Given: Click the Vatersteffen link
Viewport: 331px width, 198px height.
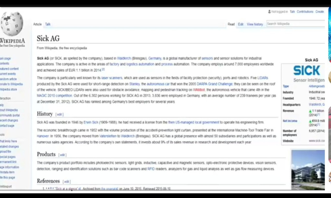Looking at the screenshot, I should pyautogui.click(x=108, y=136).
